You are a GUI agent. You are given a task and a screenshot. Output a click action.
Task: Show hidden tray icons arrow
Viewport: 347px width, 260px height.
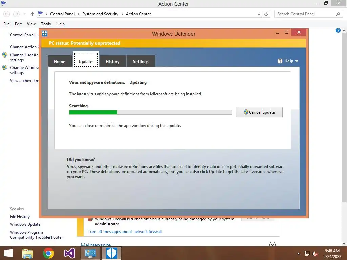coord(299,254)
